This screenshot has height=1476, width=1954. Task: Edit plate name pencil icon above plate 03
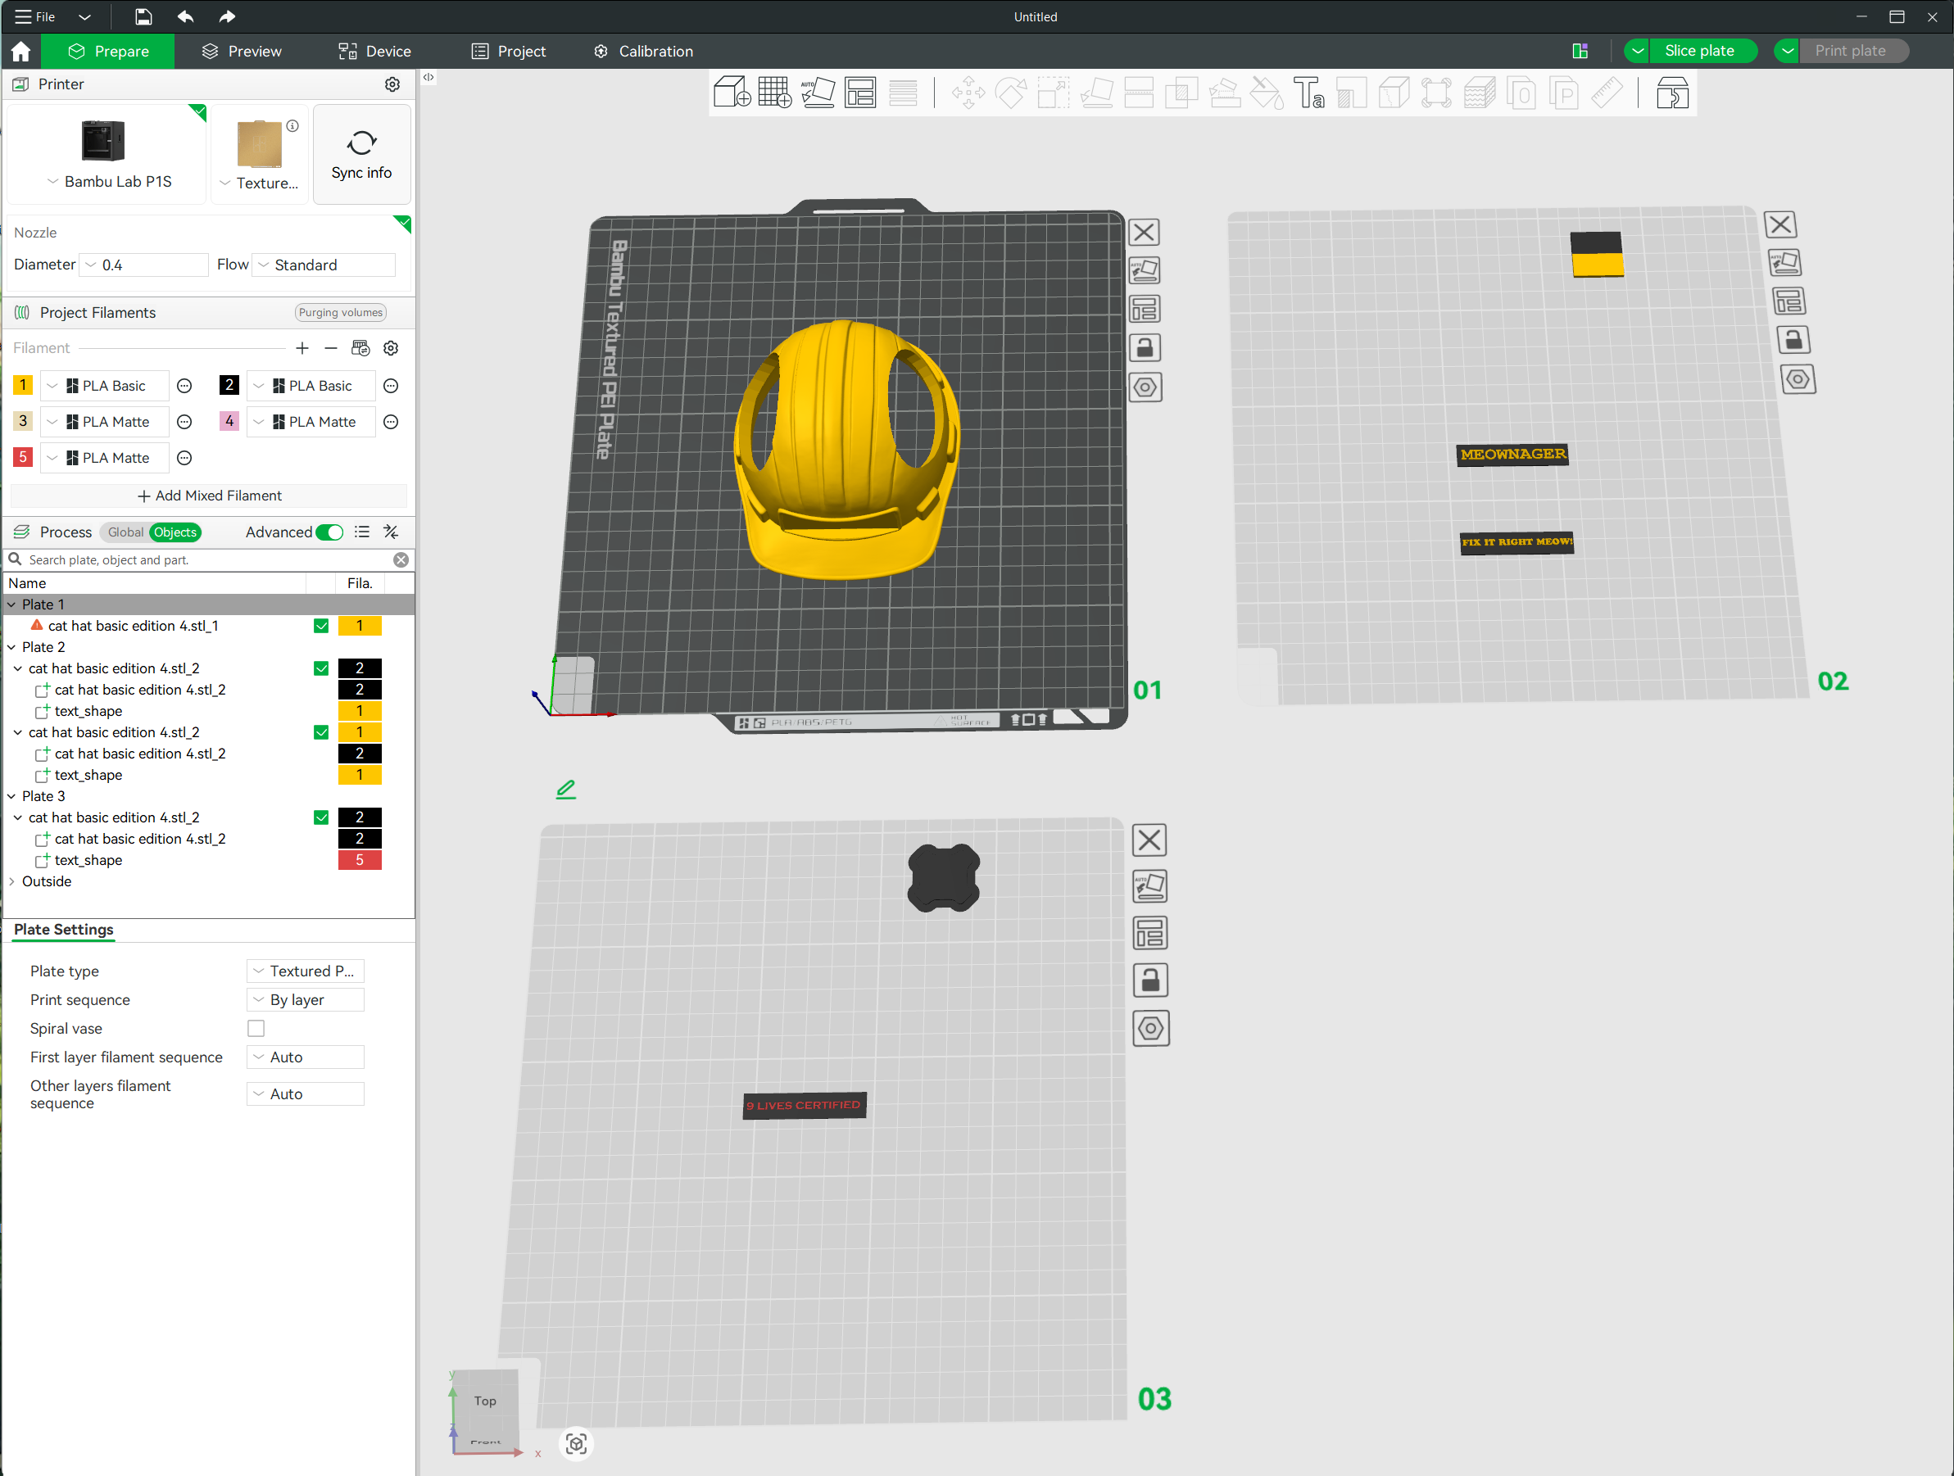pyautogui.click(x=566, y=790)
